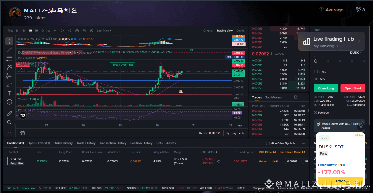Check Hide Other Symbols
Image resolution: width=373 pixels, height=193 pixels.
point(268,143)
